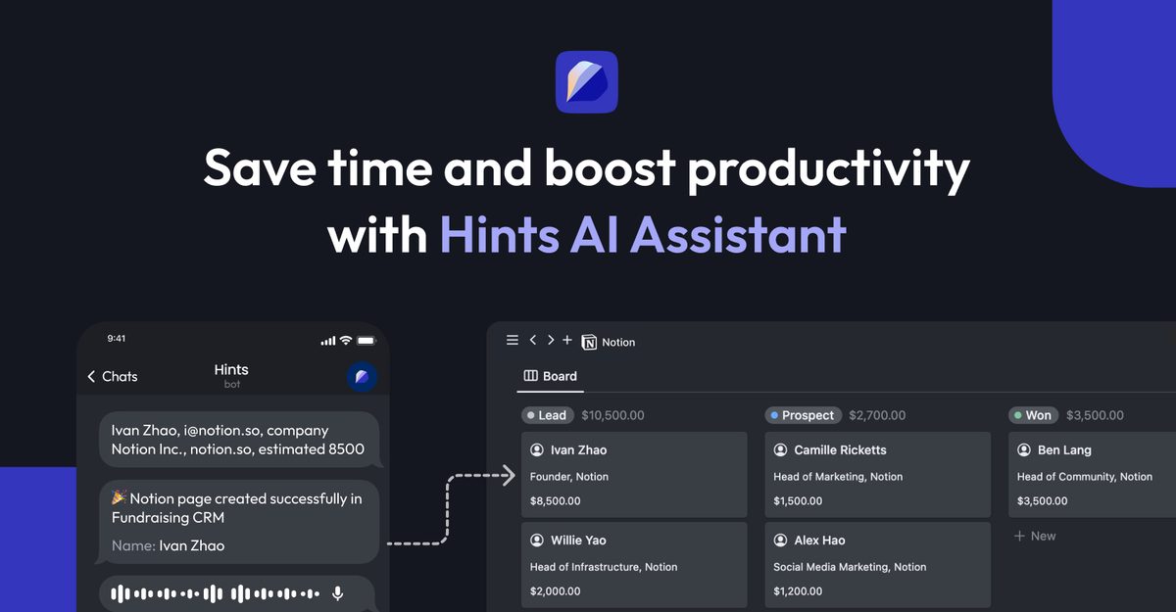Add New card in Won column
The image size is (1176, 612).
coord(1035,536)
